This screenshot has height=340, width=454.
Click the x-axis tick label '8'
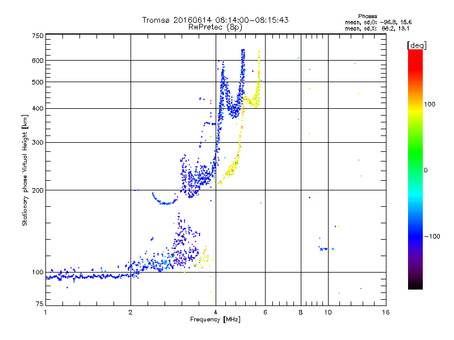[x=301, y=312]
